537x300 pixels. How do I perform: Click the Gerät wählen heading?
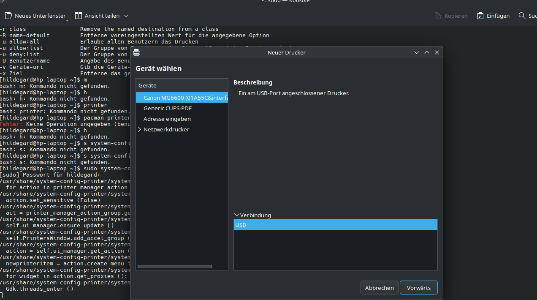[x=159, y=68]
